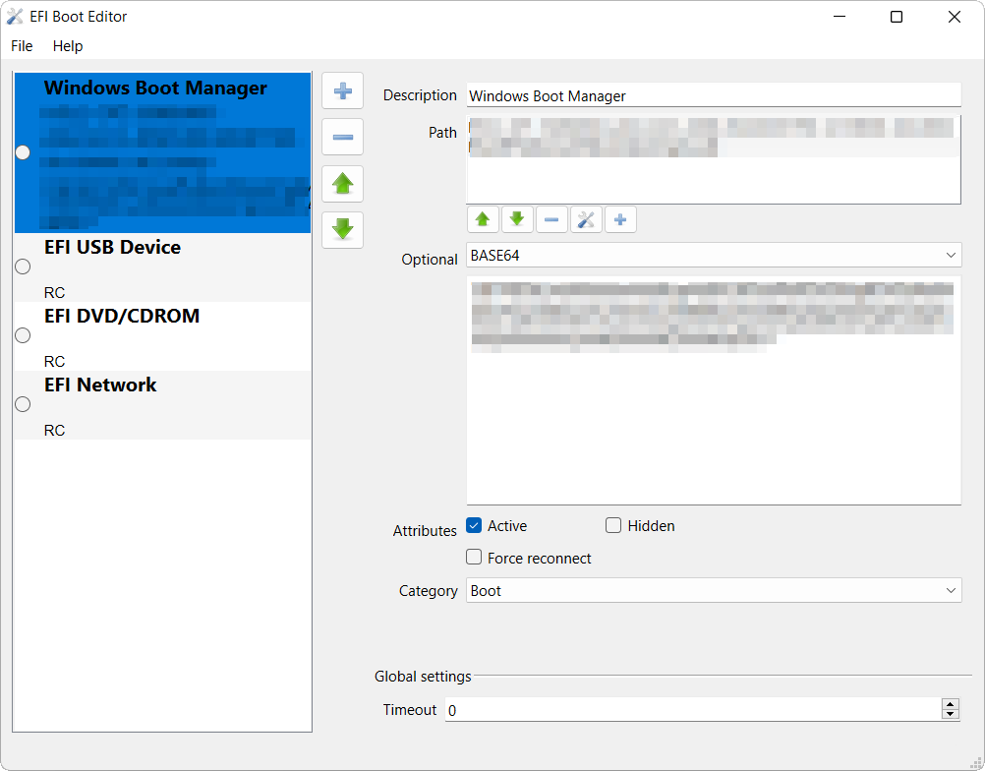Select the Windows Boot Manager radio button

coord(23,152)
